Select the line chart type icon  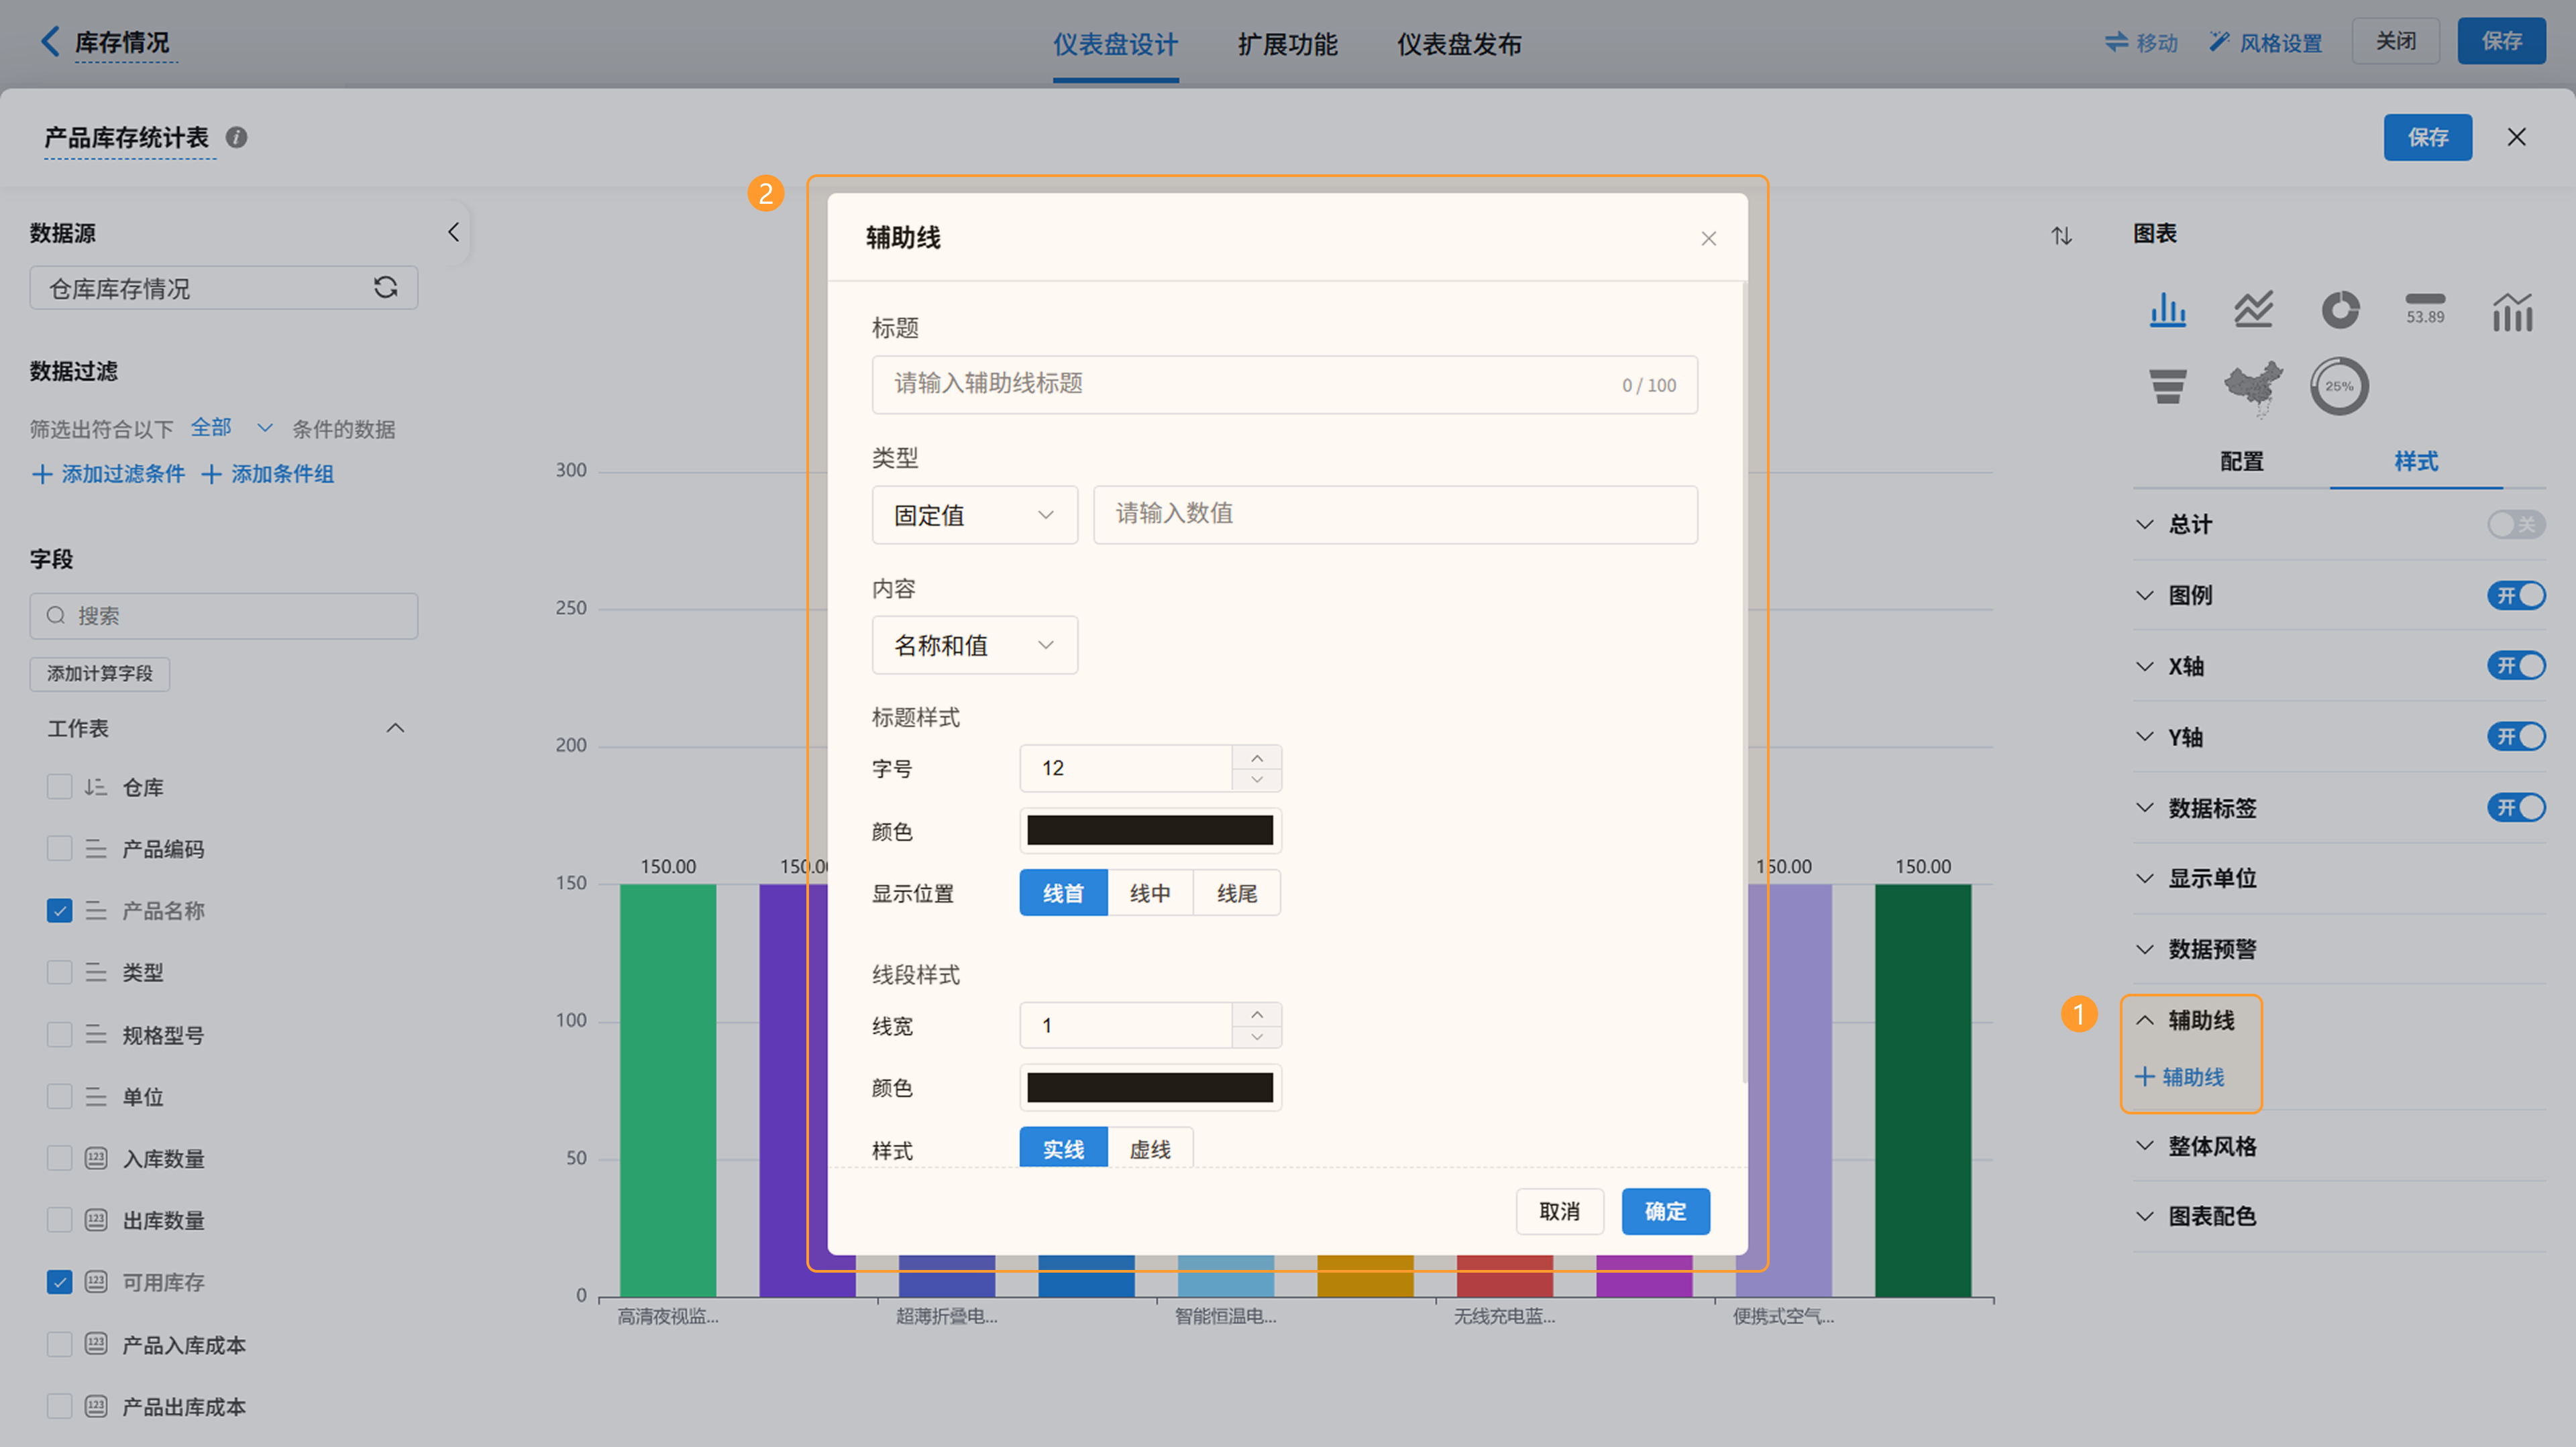[2253, 310]
